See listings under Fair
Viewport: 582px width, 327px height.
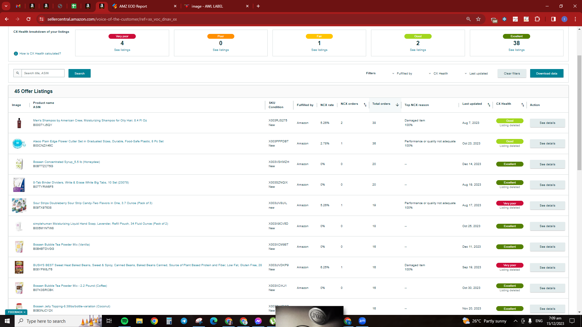click(x=319, y=50)
